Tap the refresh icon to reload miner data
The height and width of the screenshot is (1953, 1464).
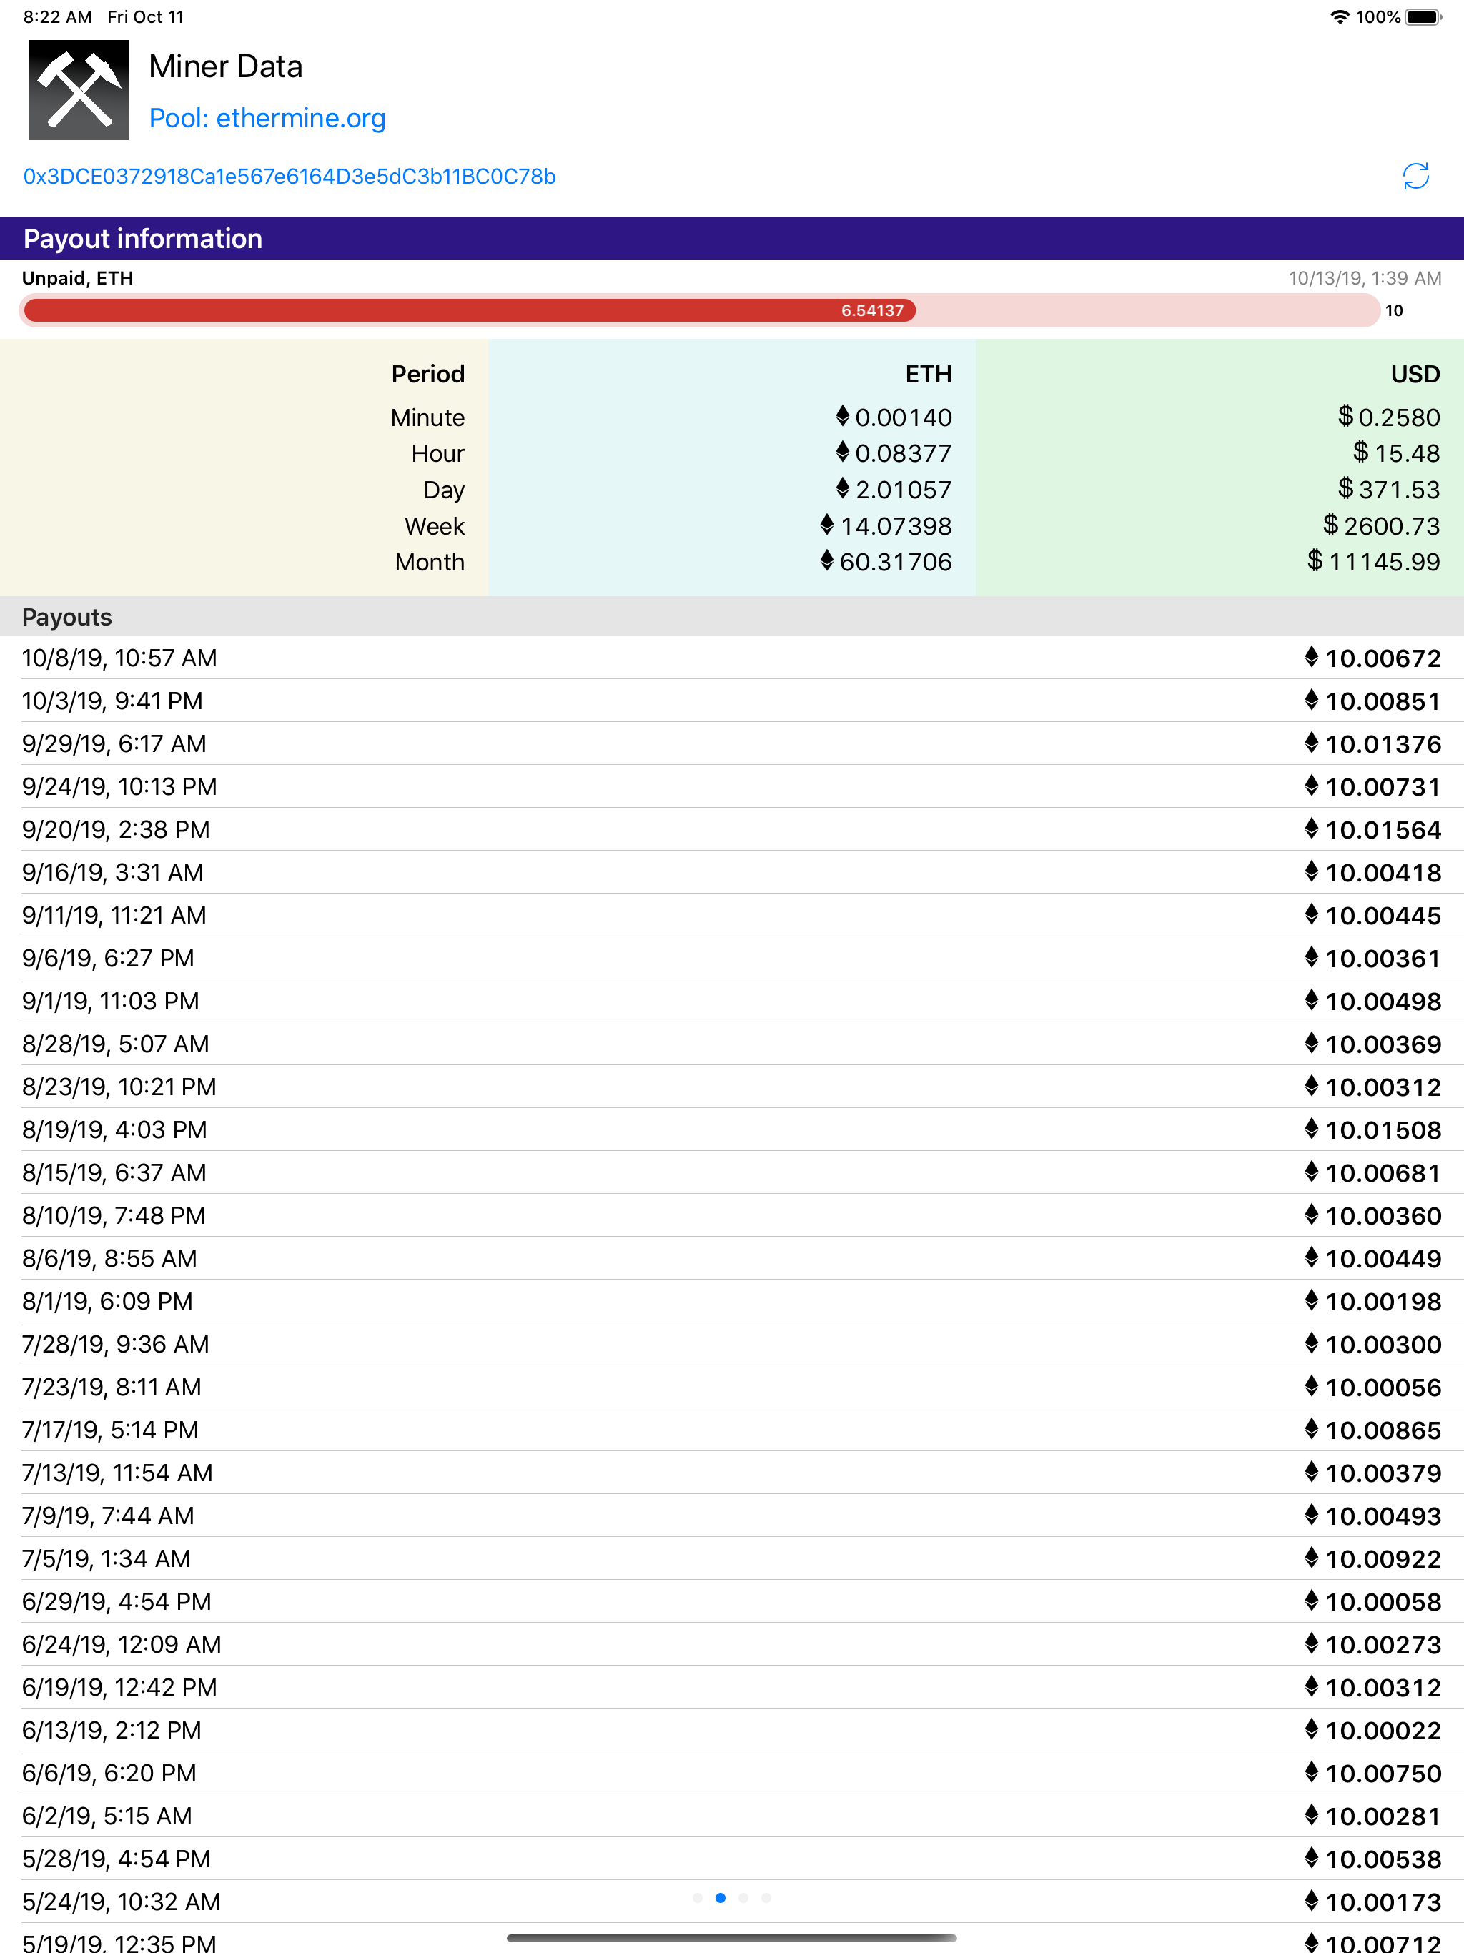coord(1415,177)
